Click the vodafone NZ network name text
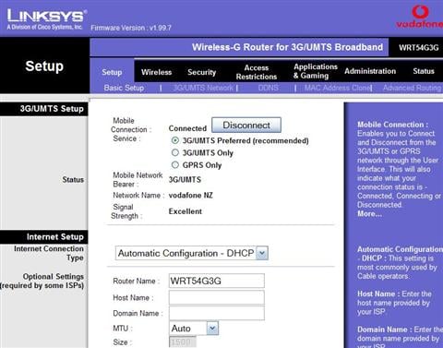Image resolution: width=443 pixels, height=348 pixels. click(190, 196)
